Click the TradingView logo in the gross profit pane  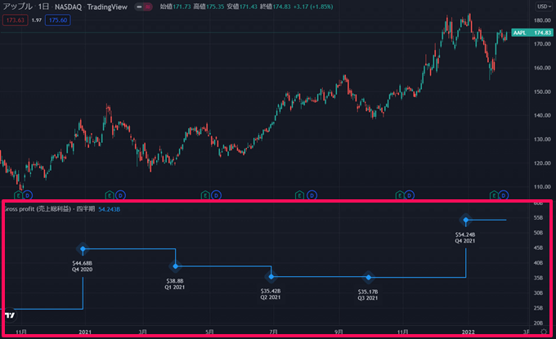pos(10,315)
